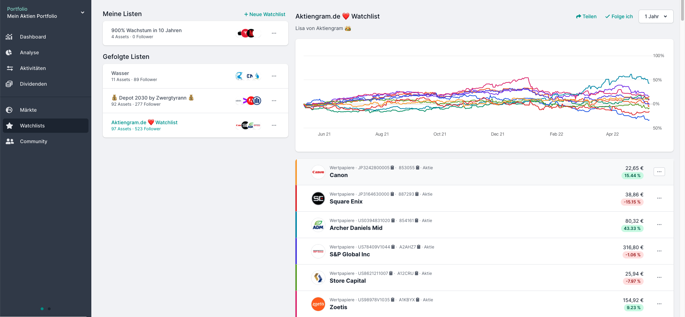Screen dimensions: 685x317
Task: Open the three-dot menu for Archer Daniels Mid
Action: (659, 225)
